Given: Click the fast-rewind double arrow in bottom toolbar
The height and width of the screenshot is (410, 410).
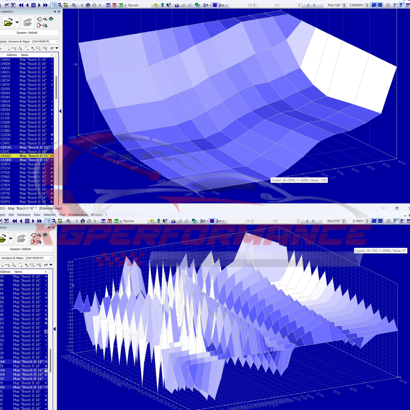Looking at the screenshot, I should [x=14, y=221].
